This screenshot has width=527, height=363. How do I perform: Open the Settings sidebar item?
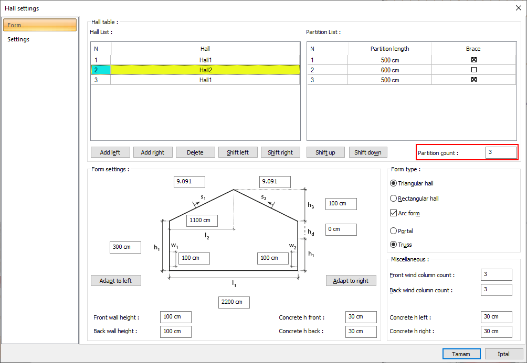[x=18, y=39]
